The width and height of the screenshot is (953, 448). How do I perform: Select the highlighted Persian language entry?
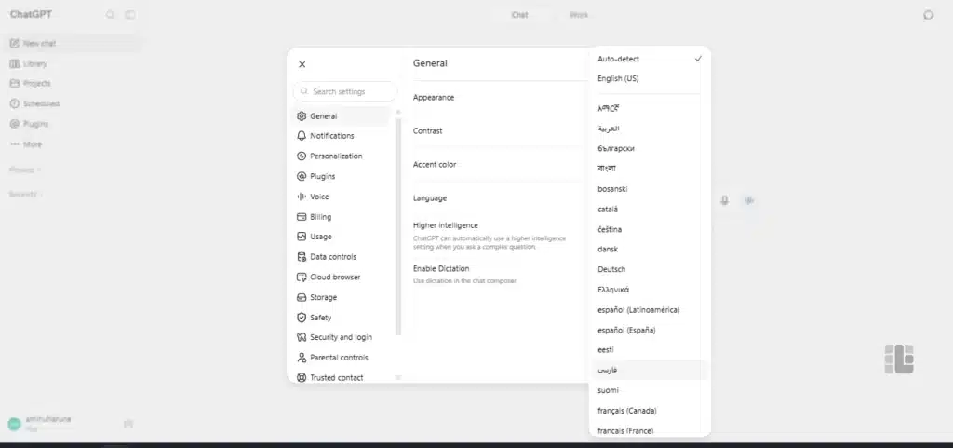[649, 370]
